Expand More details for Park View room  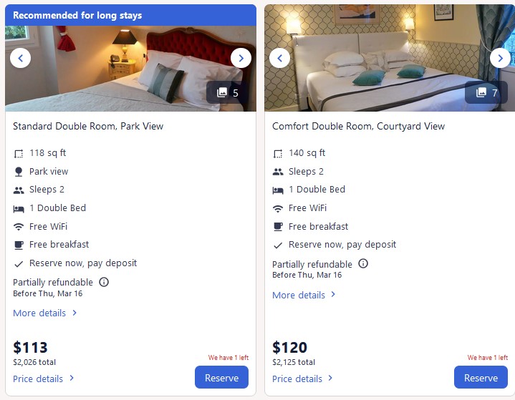point(45,313)
